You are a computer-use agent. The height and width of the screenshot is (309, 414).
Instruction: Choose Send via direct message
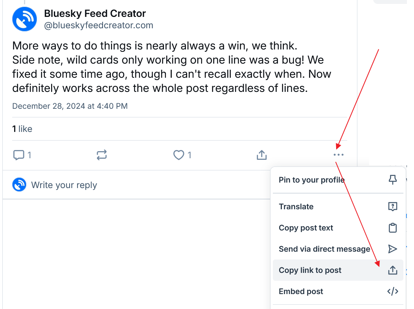pos(324,249)
